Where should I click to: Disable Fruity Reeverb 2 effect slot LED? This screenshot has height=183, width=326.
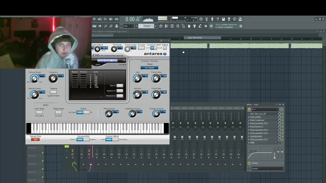(x=282, y=127)
